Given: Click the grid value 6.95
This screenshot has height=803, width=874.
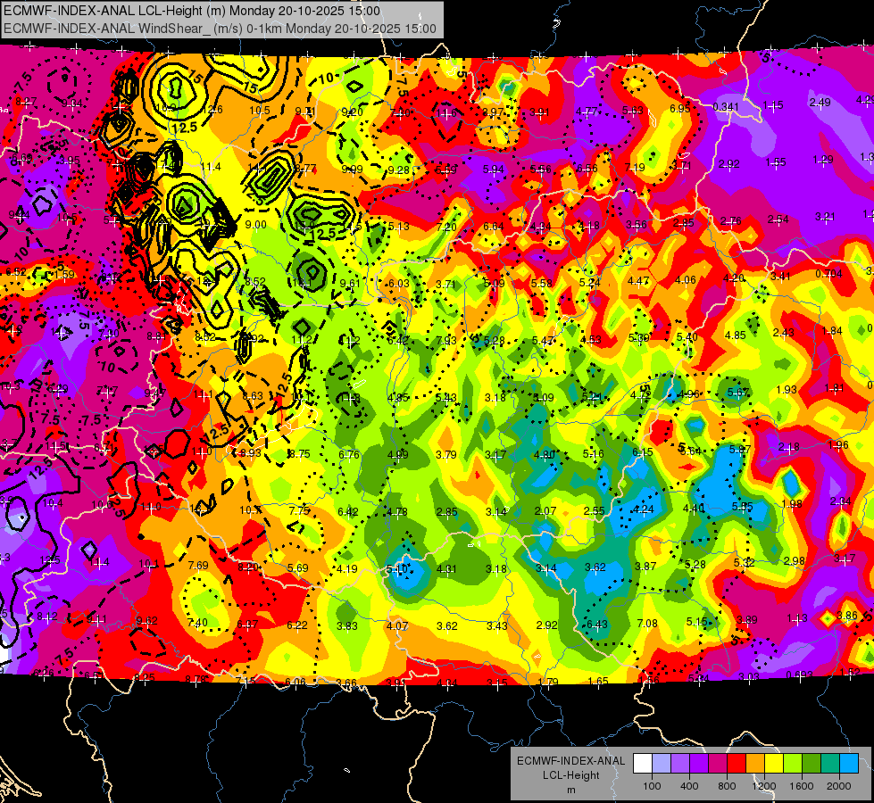Looking at the screenshot, I should coord(680,109).
